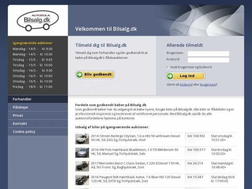Click the Autorola Bilsalg.dk logo

coord(38,21)
